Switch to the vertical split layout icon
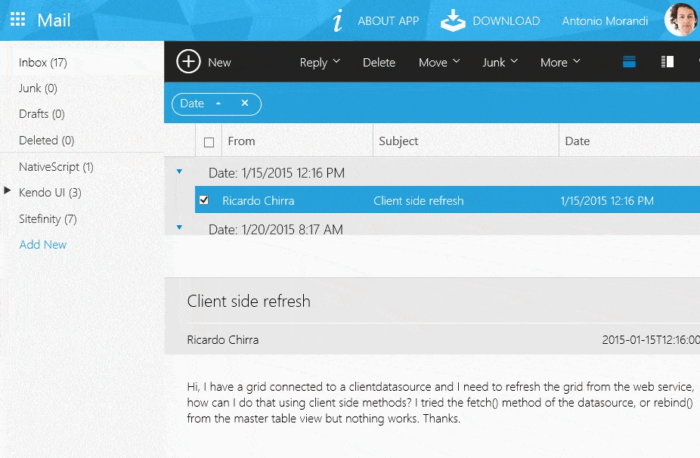Screen dimensions: 700x458 click(x=668, y=62)
